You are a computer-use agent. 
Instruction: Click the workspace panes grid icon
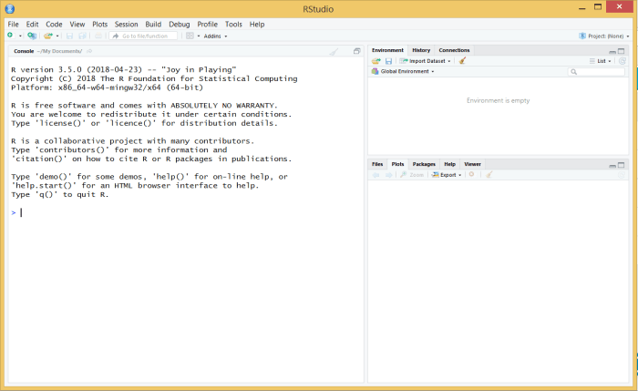tap(190, 36)
